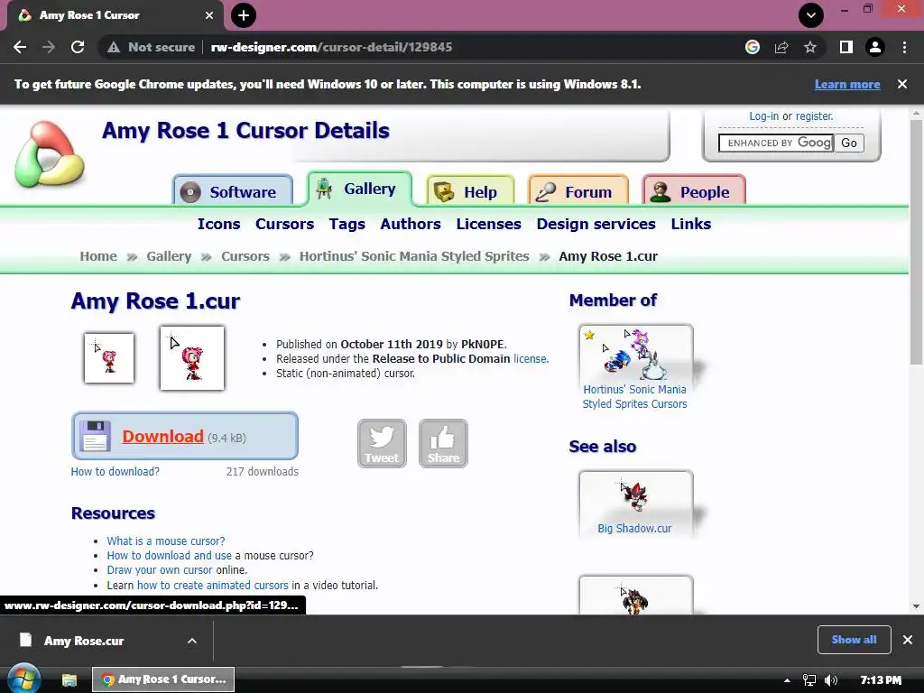Viewport: 924px width, 693px height.
Task: Open How to download? help
Action: click(115, 471)
